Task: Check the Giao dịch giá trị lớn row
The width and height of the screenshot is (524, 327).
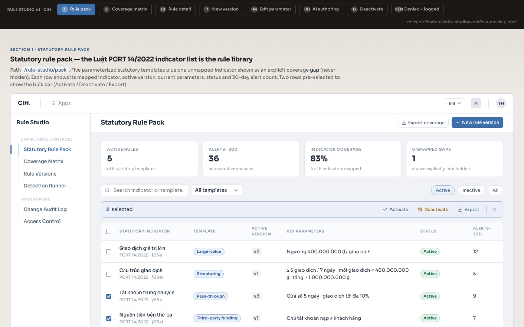Action: [x=109, y=252]
